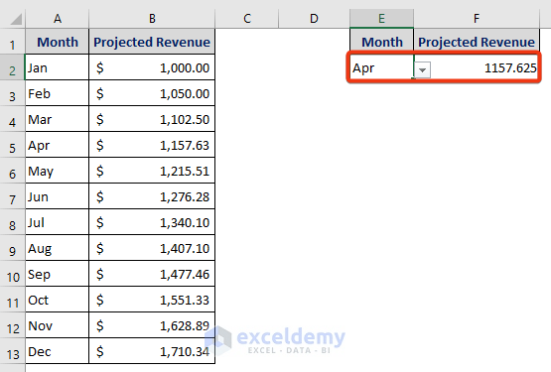
Task: Select the cell containing Dec
Action: [x=58, y=351]
